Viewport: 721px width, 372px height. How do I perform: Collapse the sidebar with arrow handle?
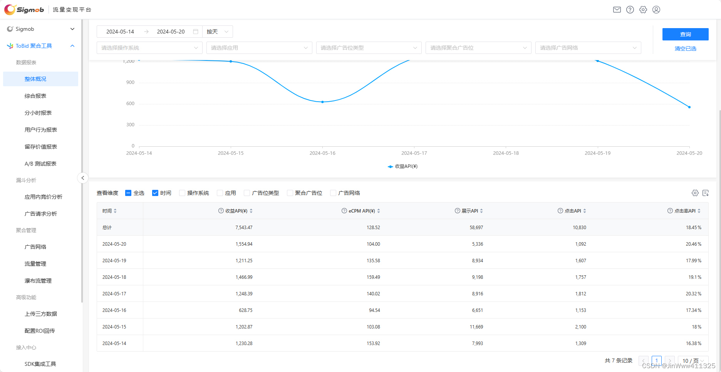83,178
